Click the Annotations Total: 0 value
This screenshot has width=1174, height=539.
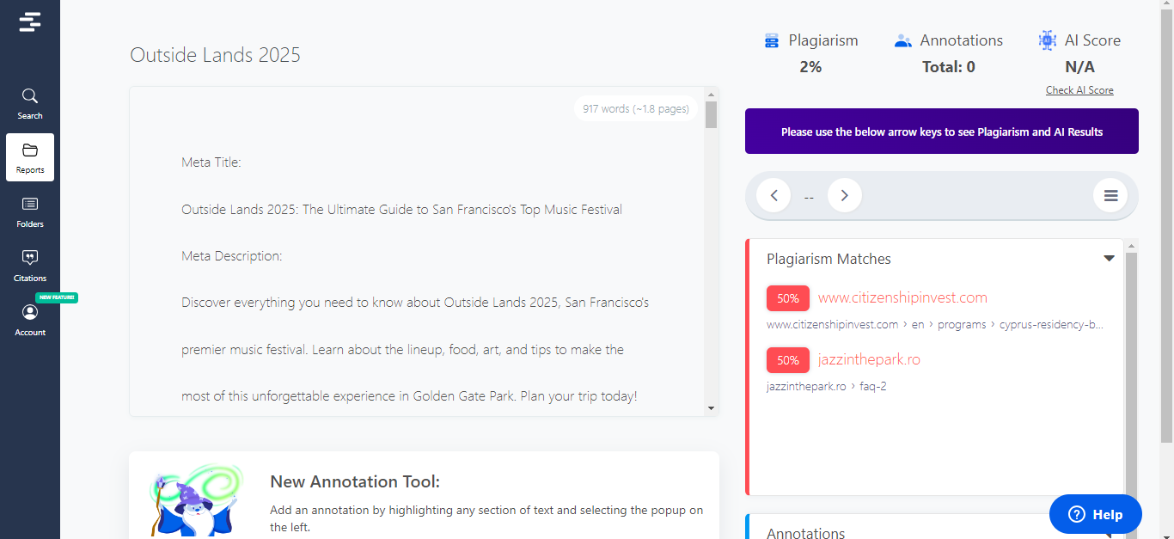click(x=949, y=67)
